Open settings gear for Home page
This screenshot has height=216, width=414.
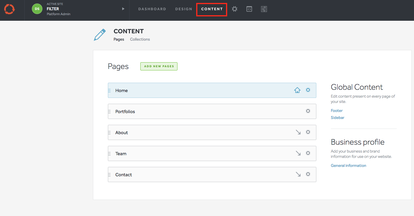308,90
